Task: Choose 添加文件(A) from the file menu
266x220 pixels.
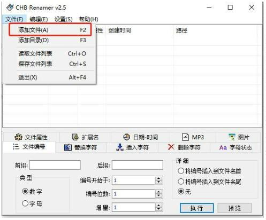Action: tap(50, 30)
